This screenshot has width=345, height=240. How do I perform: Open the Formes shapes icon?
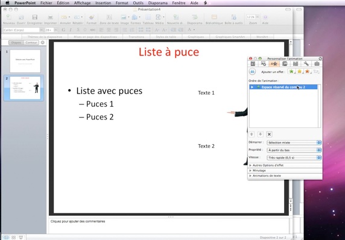[x=135, y=17]
